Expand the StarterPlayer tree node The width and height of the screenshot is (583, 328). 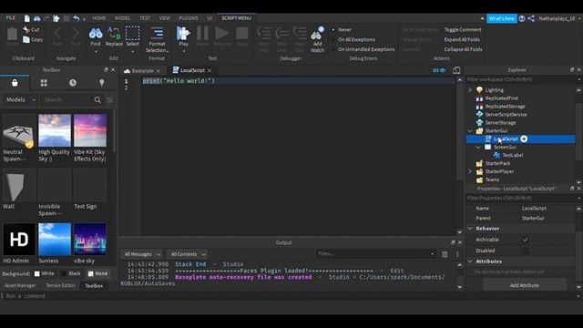pyautogui.click(x=470, y=171)
